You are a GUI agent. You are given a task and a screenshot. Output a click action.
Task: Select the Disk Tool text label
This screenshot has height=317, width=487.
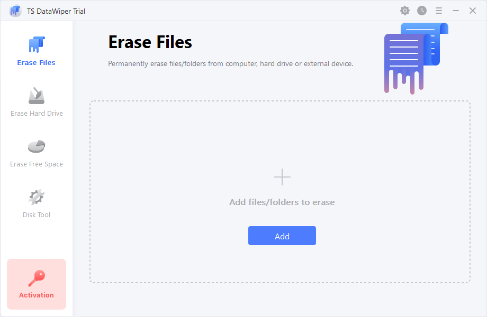point(37,215)
